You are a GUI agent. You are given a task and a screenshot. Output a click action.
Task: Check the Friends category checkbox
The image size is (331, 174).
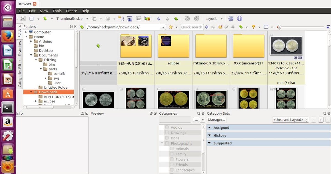[172, 165]
